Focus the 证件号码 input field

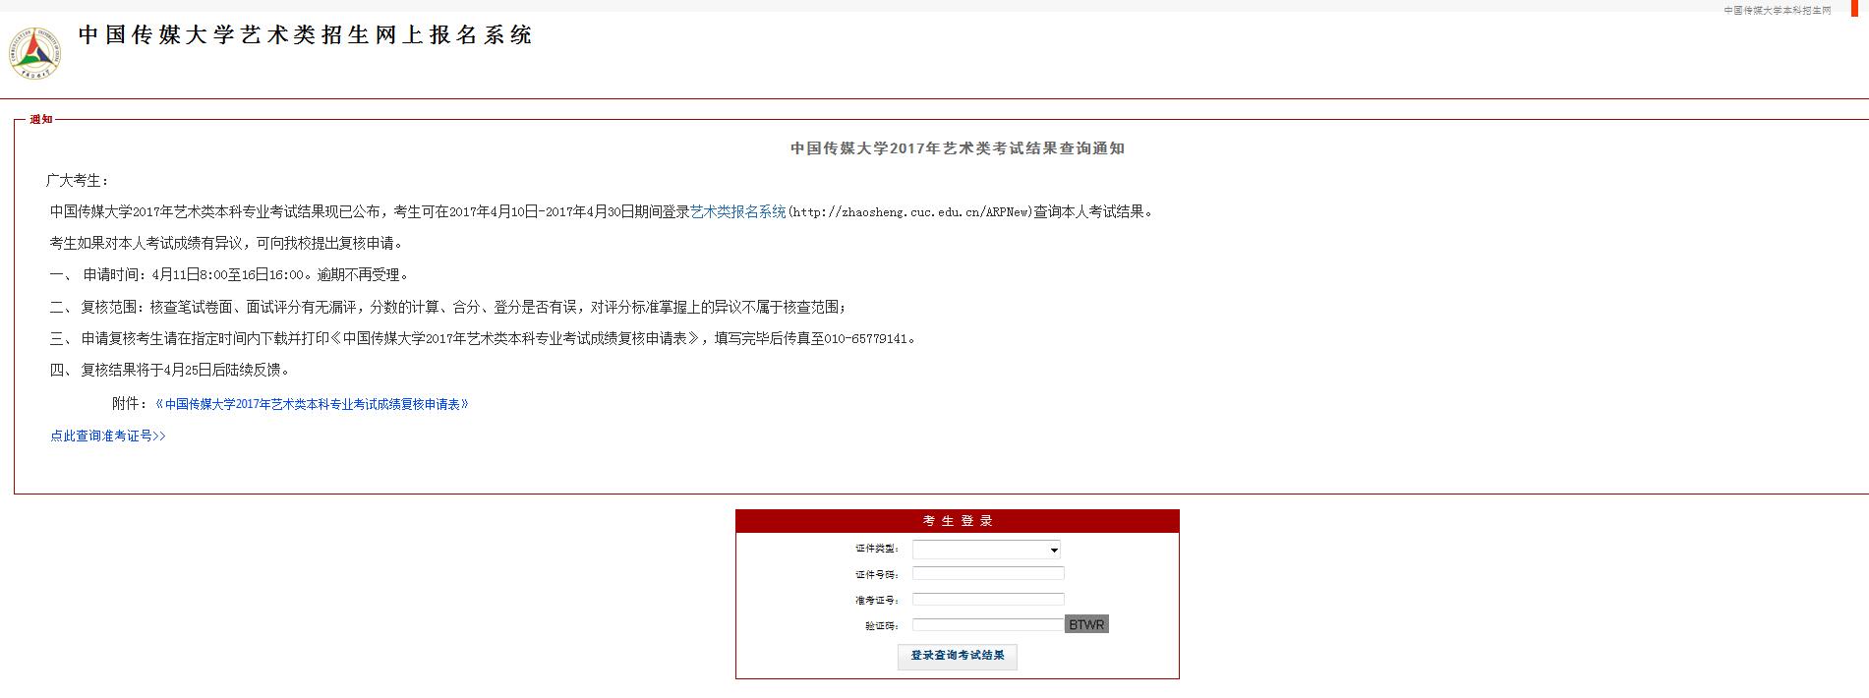988,573
